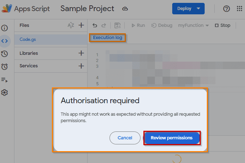Add a library using plus icon
Image resolution: width=245 pixels, height=163 pixels.
tap(81, 53)
